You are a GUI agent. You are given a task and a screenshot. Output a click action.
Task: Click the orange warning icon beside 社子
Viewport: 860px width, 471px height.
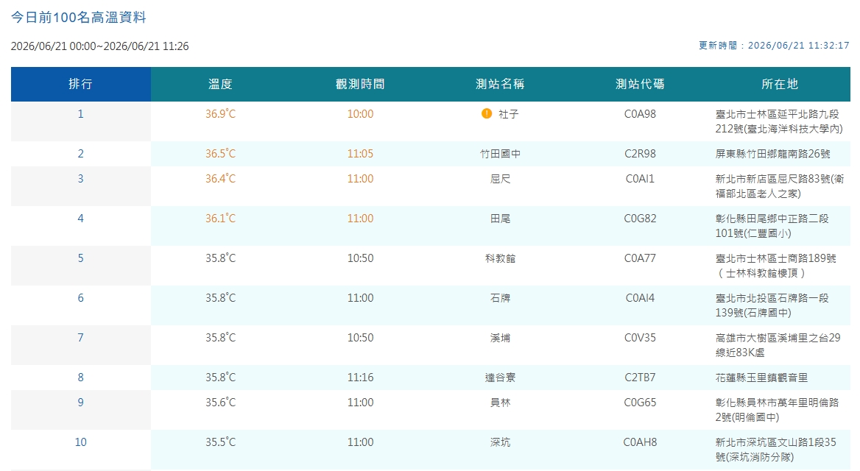pos(487,113)
